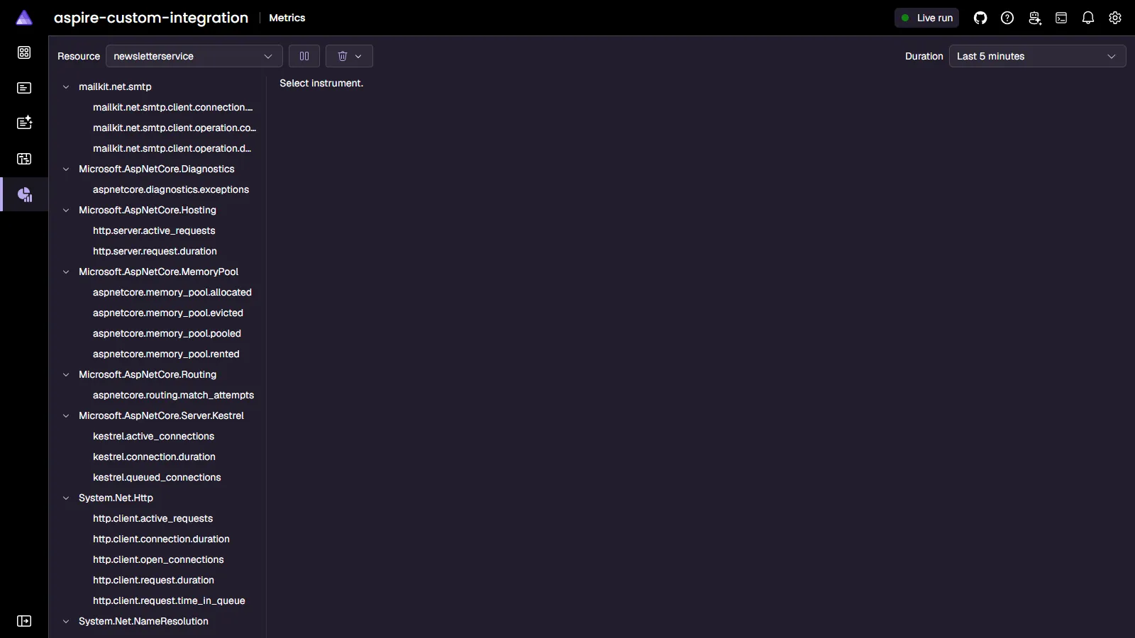1135x638 pixels.
Task: Collapse the Microsoft.AspNetCore.Routing group
Action: click(66, 374)
